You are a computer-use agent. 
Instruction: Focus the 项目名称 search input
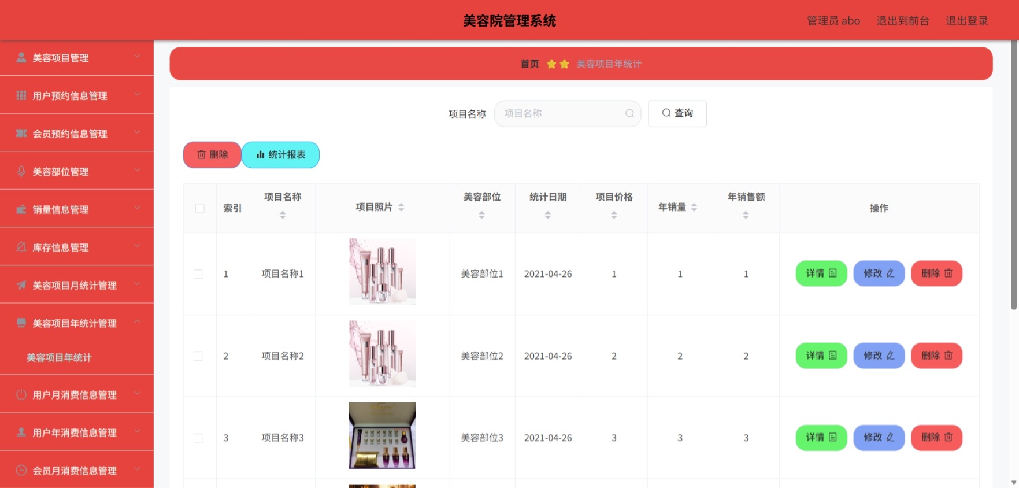(x=567, y=113)
